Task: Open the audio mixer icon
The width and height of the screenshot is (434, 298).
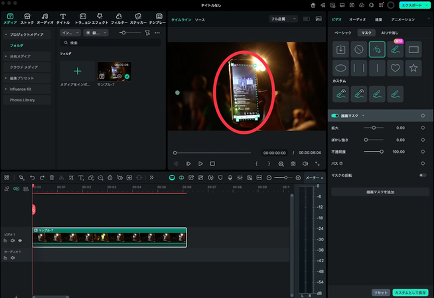Action: click(x=240, y=177)
